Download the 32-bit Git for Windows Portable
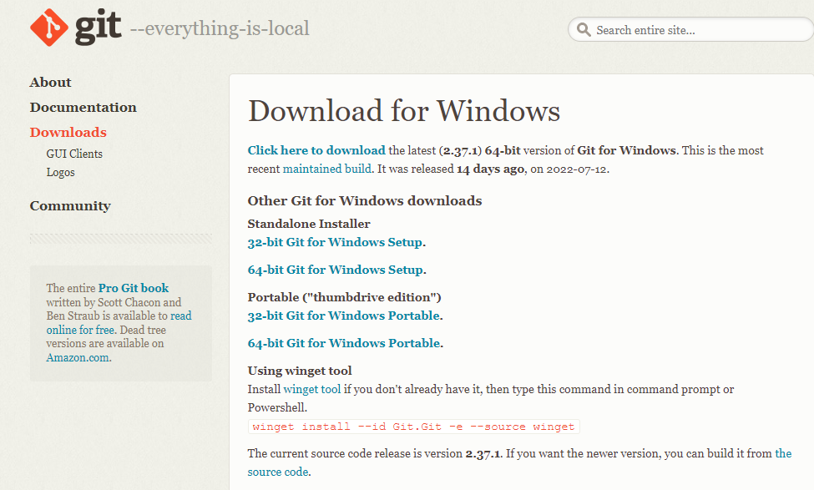This screenshot has height=490, width=814. [x=342, y=316]
